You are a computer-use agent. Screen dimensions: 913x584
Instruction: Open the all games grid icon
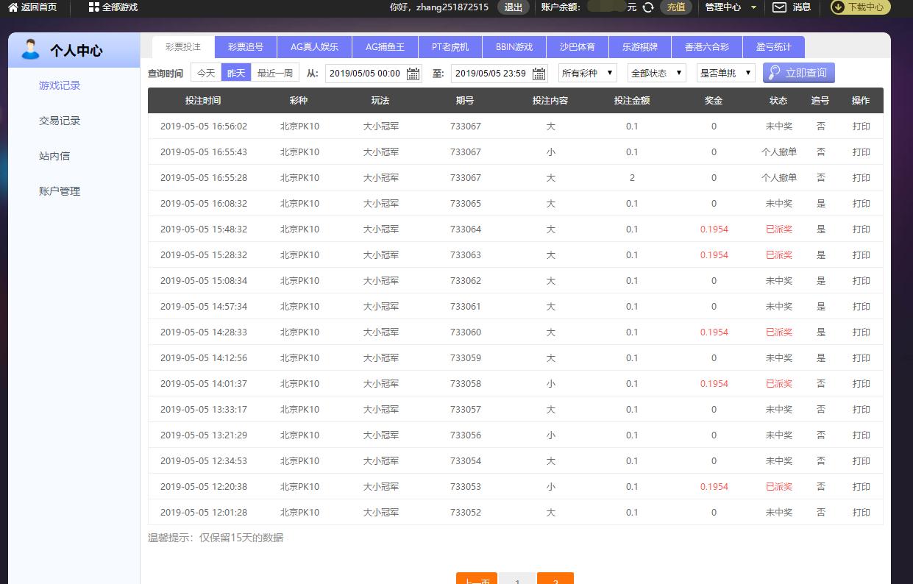coord(93,7)
